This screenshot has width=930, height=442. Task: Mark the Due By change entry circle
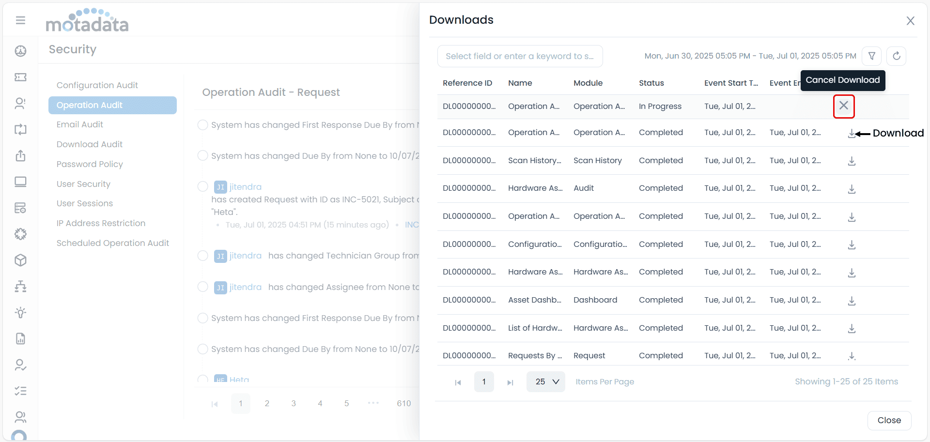203,155
